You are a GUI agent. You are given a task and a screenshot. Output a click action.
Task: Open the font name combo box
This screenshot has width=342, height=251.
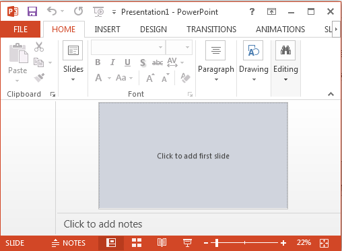click(x=129, y=47)
